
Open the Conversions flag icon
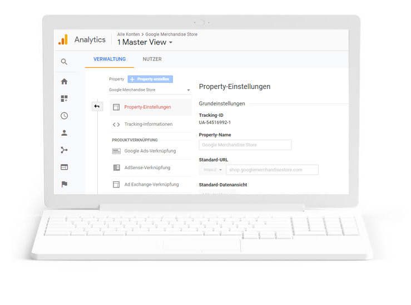coord(64,184)
